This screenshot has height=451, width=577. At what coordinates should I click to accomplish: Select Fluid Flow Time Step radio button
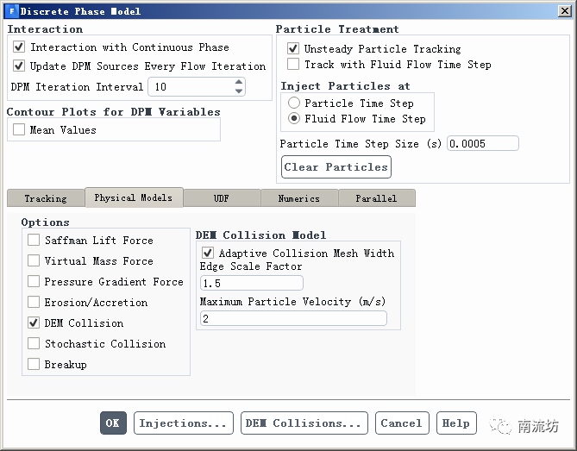(294, 119)
